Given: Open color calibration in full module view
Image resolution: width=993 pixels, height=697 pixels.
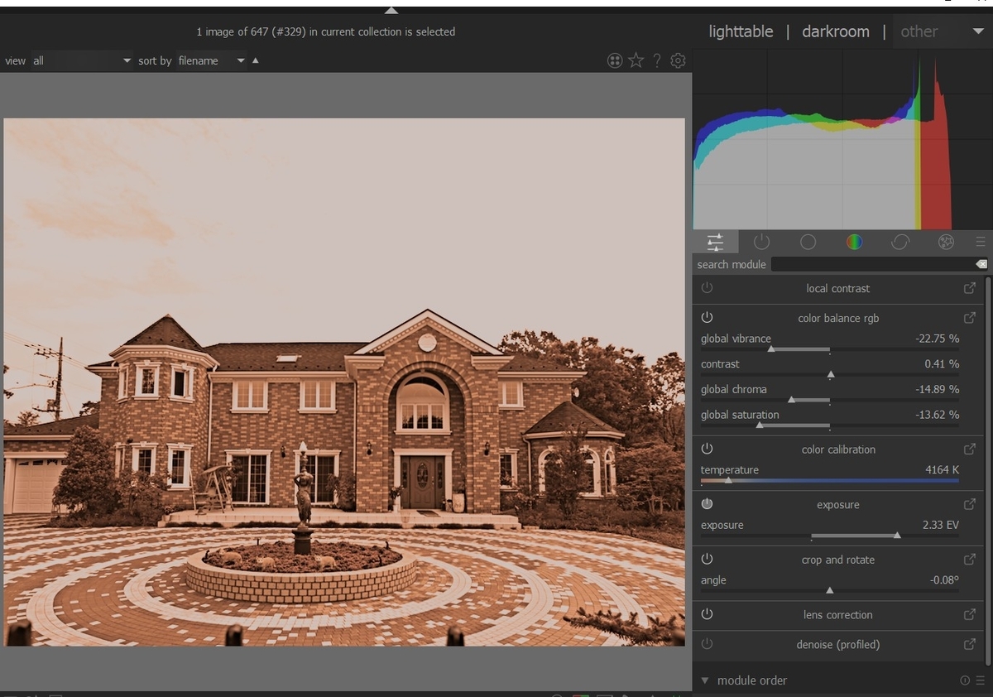Looking at the screenshot, I should 969,449.
